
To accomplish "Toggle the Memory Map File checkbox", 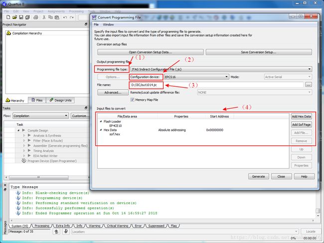I will pyautogui.click(x=132, y=100).
